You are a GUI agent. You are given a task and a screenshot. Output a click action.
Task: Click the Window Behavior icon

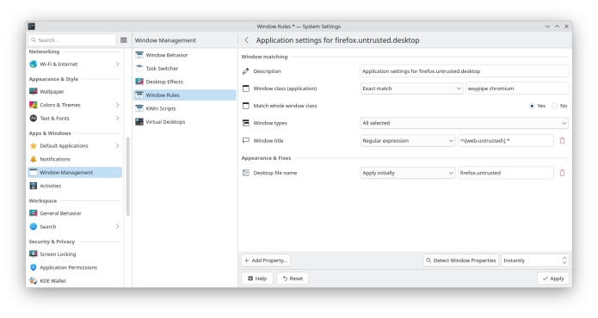[139, 55]
